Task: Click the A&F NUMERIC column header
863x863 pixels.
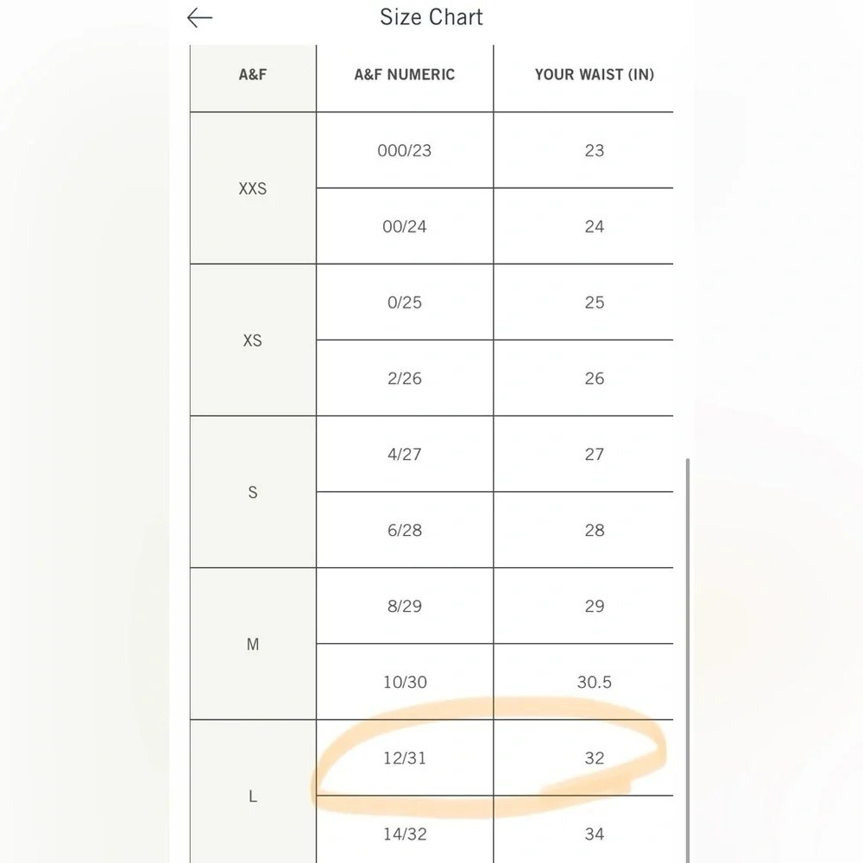Action: (405, 74)
